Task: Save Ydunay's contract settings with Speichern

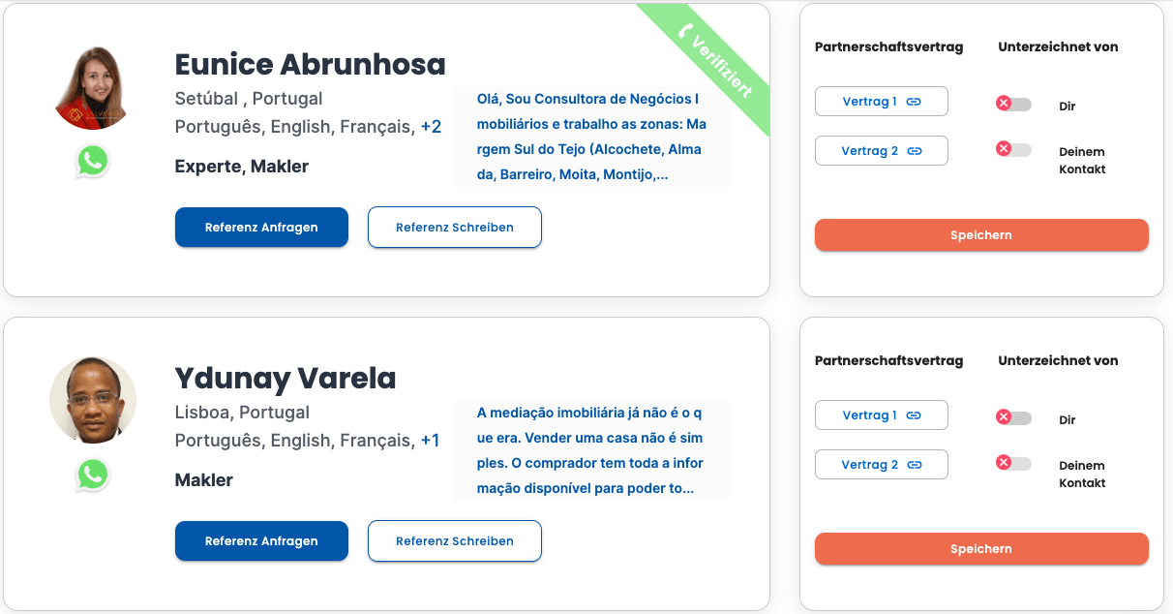Action: click(x=981, y=549)
